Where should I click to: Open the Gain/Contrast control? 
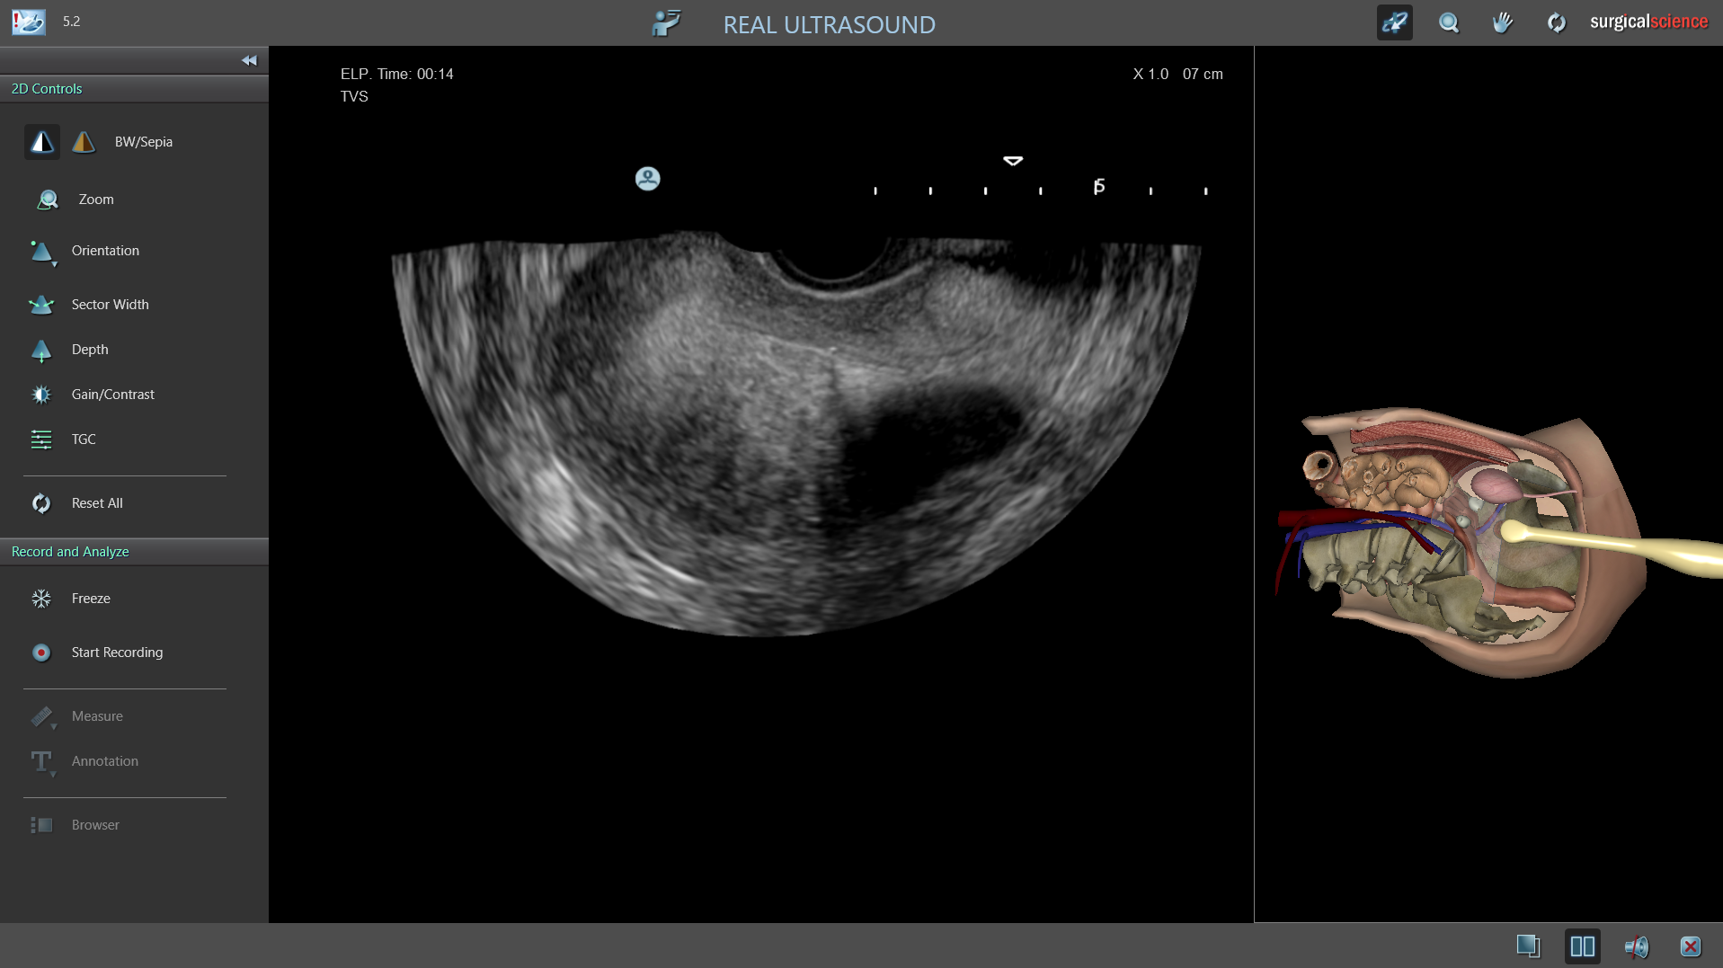(x=42, y=395)
